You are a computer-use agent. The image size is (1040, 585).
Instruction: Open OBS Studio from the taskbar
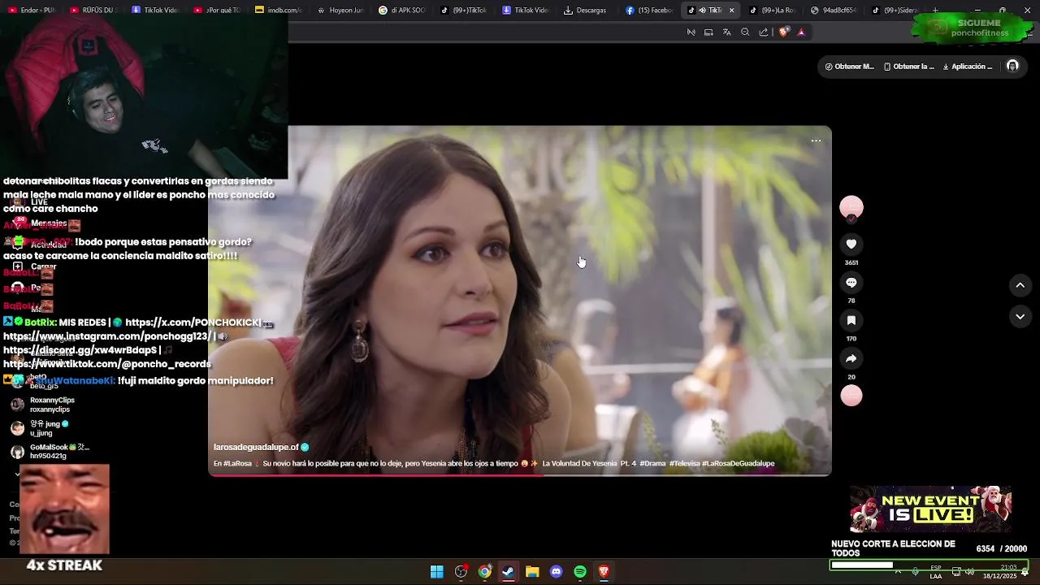click(461, 572)
